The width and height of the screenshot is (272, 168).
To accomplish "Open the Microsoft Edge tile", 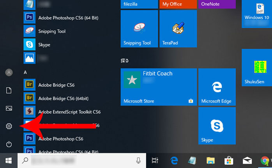I will [x=217, y=87].
